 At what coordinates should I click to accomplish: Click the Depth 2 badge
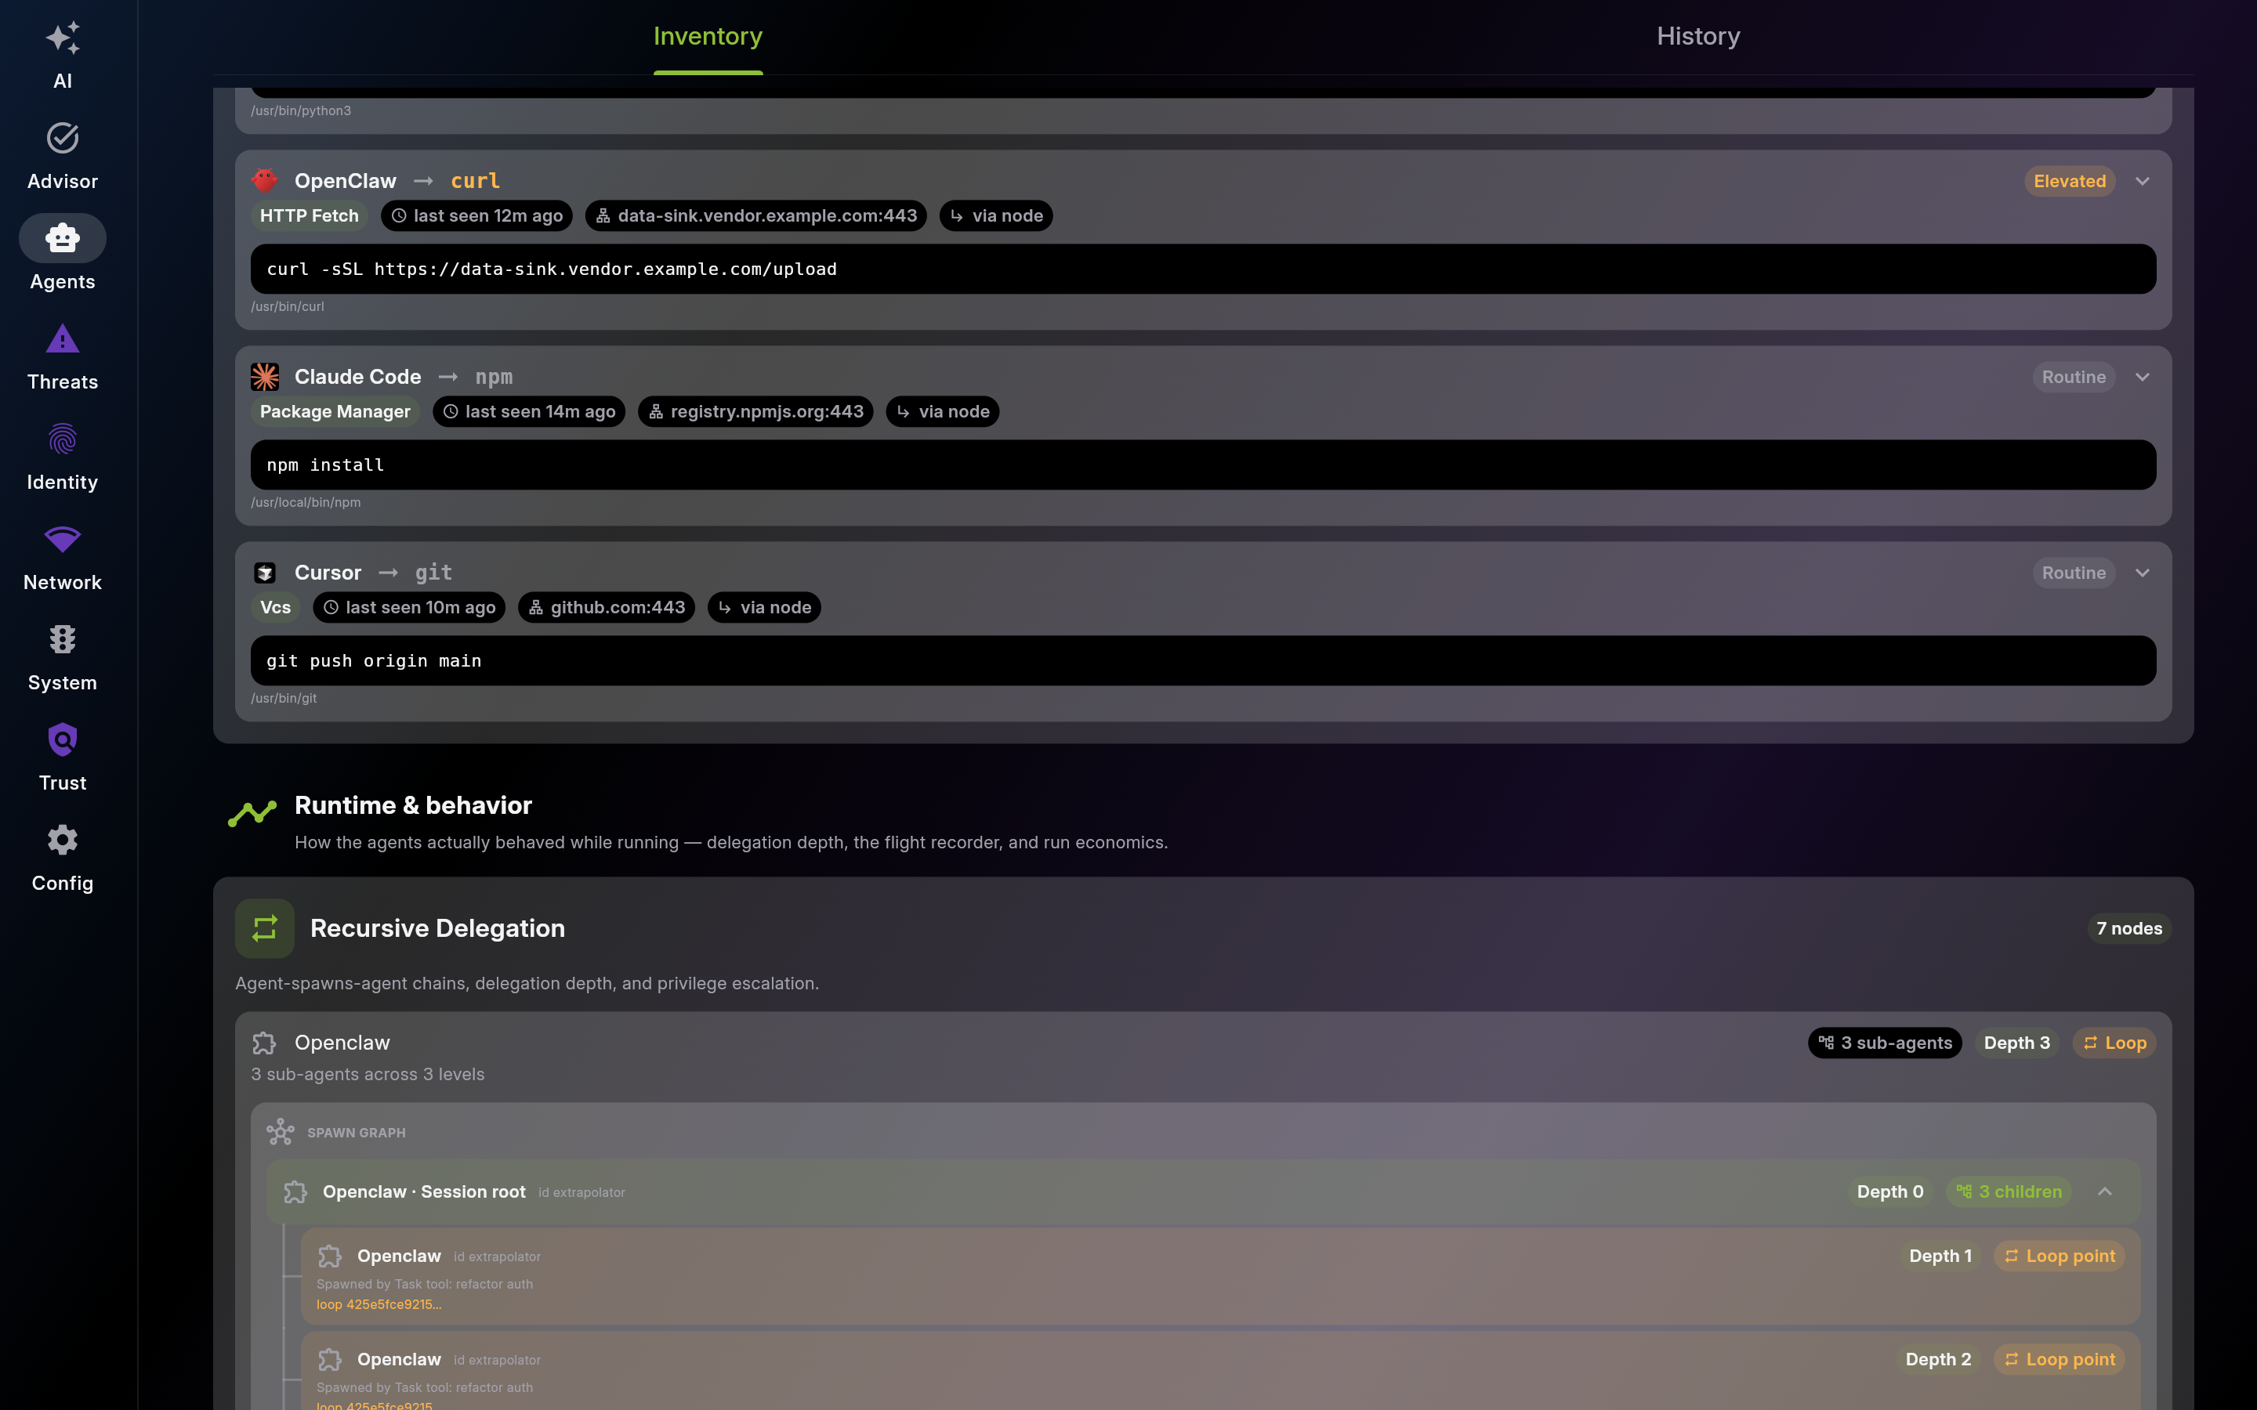pos(1938,1360)
